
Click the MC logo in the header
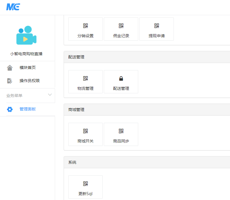[x=13, y=7]
